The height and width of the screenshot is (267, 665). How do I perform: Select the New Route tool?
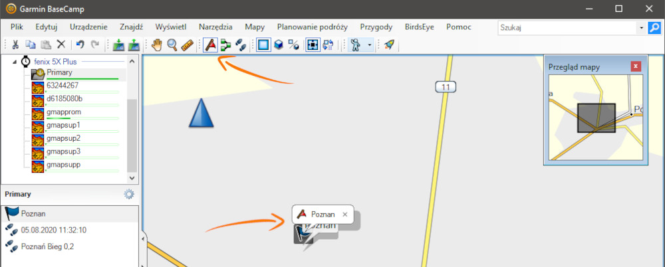click(225, 45)
